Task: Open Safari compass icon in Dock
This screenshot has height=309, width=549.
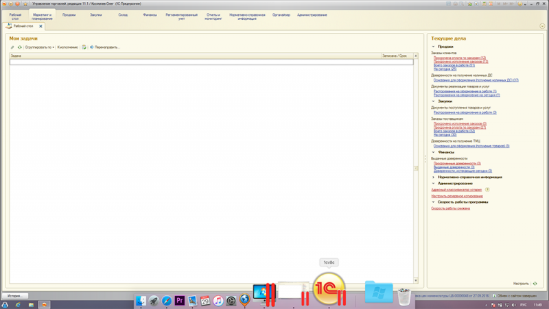Action: [x=167, y=301]
